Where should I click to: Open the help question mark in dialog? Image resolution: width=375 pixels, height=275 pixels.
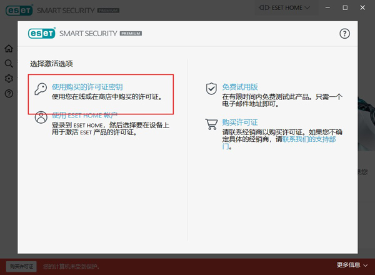(x=344, y=34)
